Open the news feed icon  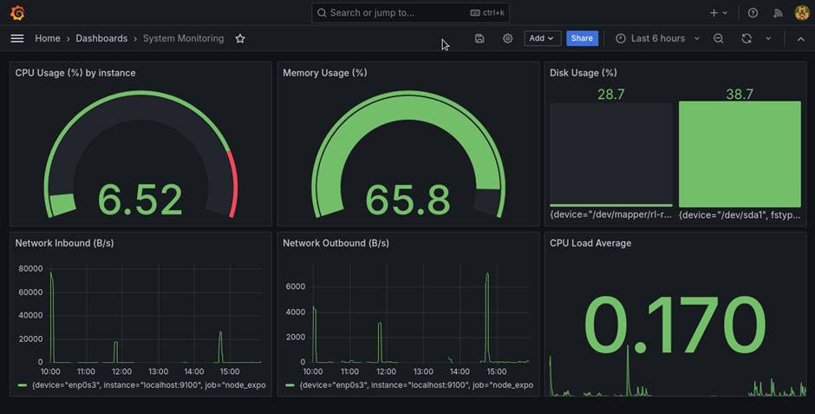pyautogui.click(x=778, y=13)
